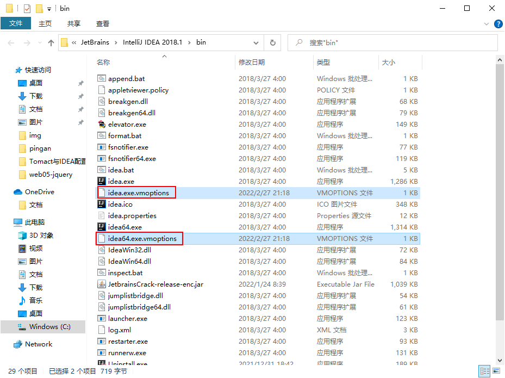Select the IdeaWin64.dll file name
The image size is (505, 378).
click(129, 262)
